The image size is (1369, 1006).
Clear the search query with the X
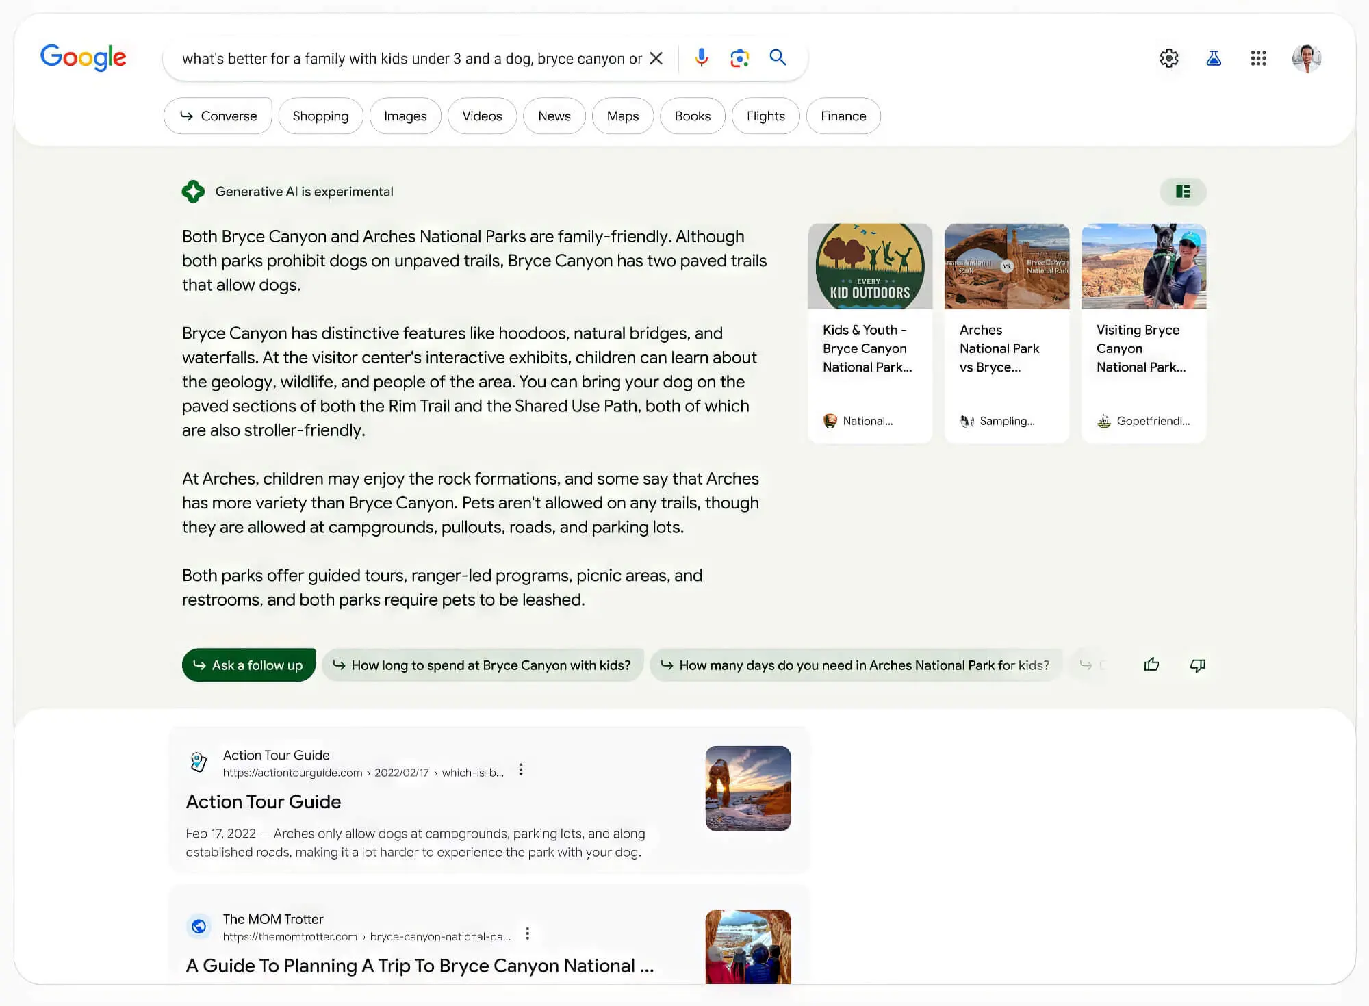point(656,58)
